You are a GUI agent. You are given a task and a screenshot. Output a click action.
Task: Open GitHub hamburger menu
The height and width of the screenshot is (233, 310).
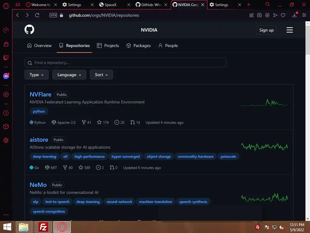coord(290,30)
